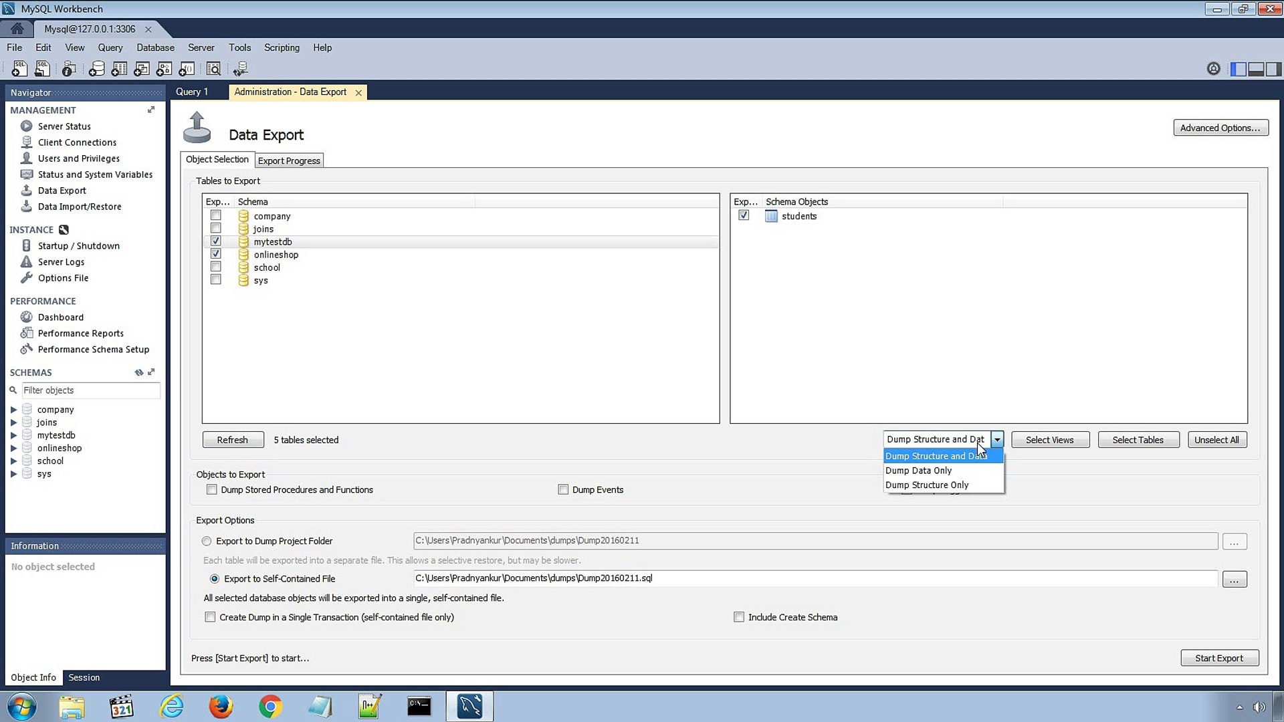The image size is (1284, 722).
Task: Select Export to Self-Contained File radio
Action: [214, 578]
